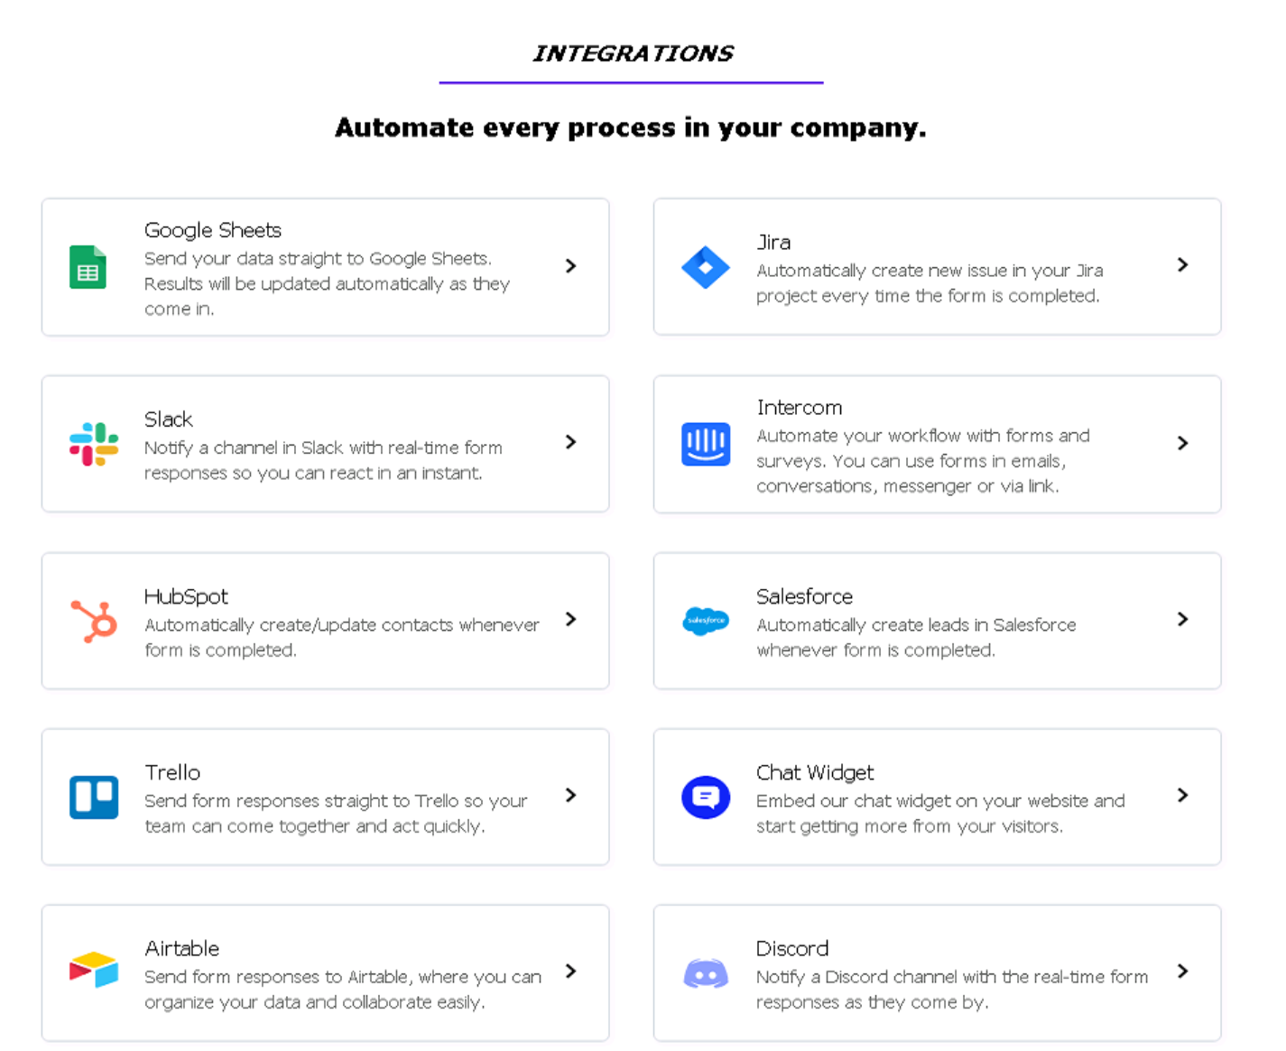Click the HubSpot orange sprocket icon
Image resolution: width=1286 pixels, height=1051 pixels.
[x=94, y=621]
